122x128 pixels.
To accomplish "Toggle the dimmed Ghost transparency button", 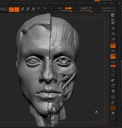I will (113, 108).
